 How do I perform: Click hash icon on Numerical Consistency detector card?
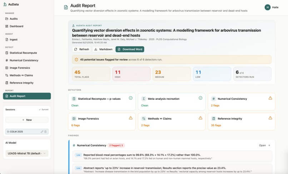(214, 99)
